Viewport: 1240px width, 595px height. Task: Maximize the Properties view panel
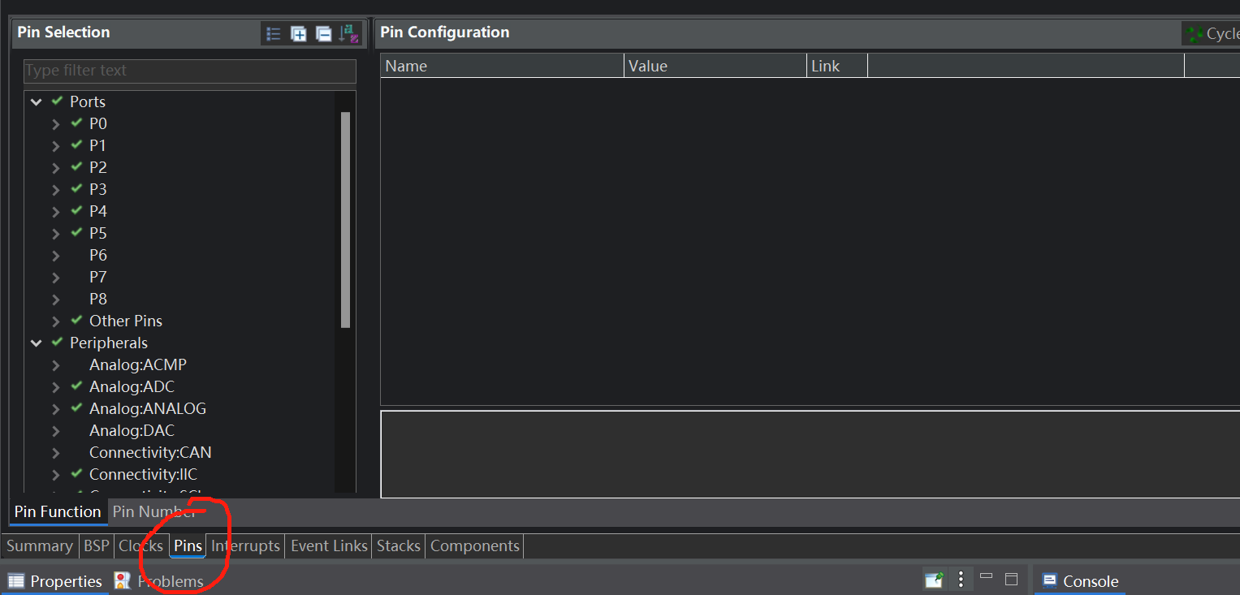pos(1011,580)
